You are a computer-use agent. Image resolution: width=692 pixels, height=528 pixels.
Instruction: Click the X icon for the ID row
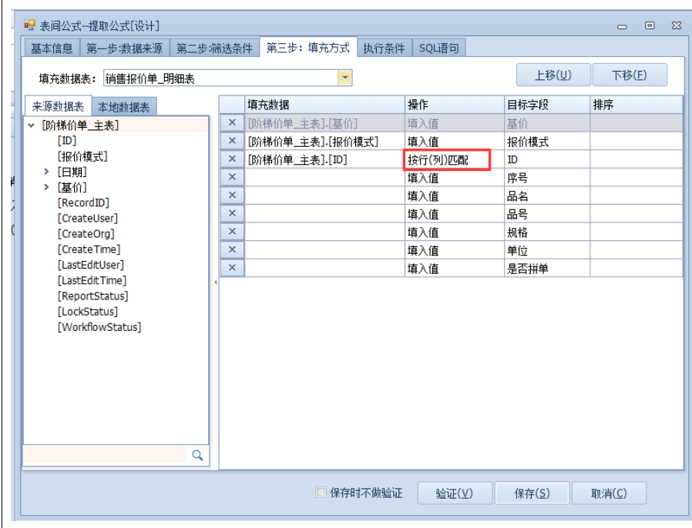[x=232, y=159]
